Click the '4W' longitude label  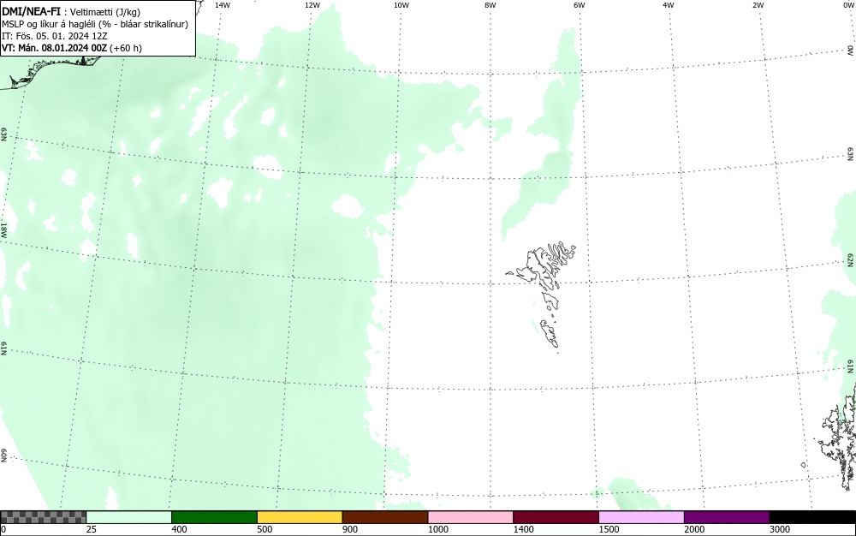[669, 5]
